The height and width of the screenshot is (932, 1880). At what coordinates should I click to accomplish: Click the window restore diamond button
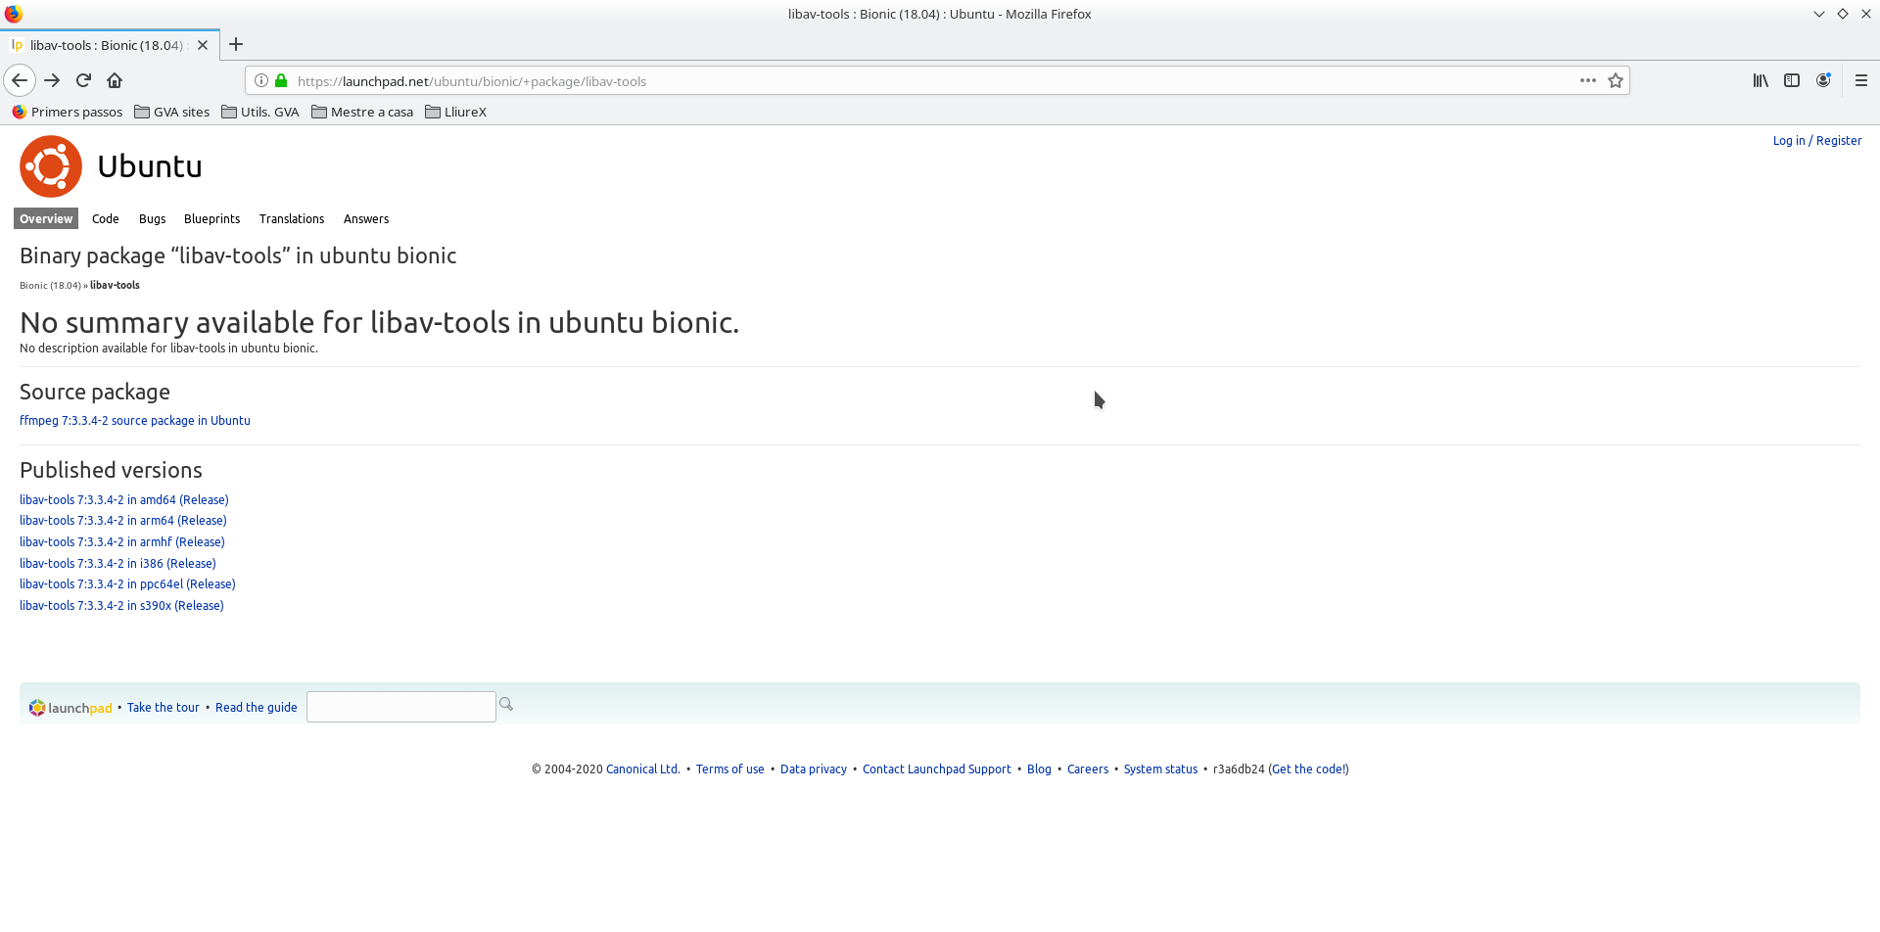pos(1843,14)
